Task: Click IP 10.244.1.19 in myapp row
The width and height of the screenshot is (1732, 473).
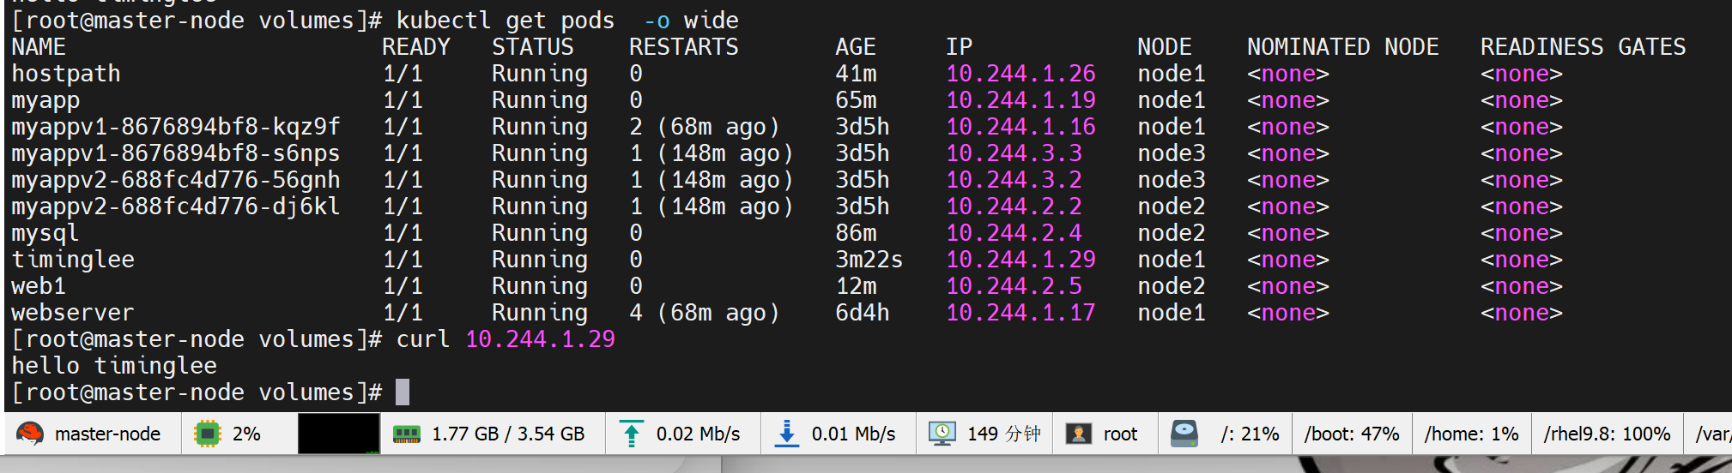Action: point(1020,100)
